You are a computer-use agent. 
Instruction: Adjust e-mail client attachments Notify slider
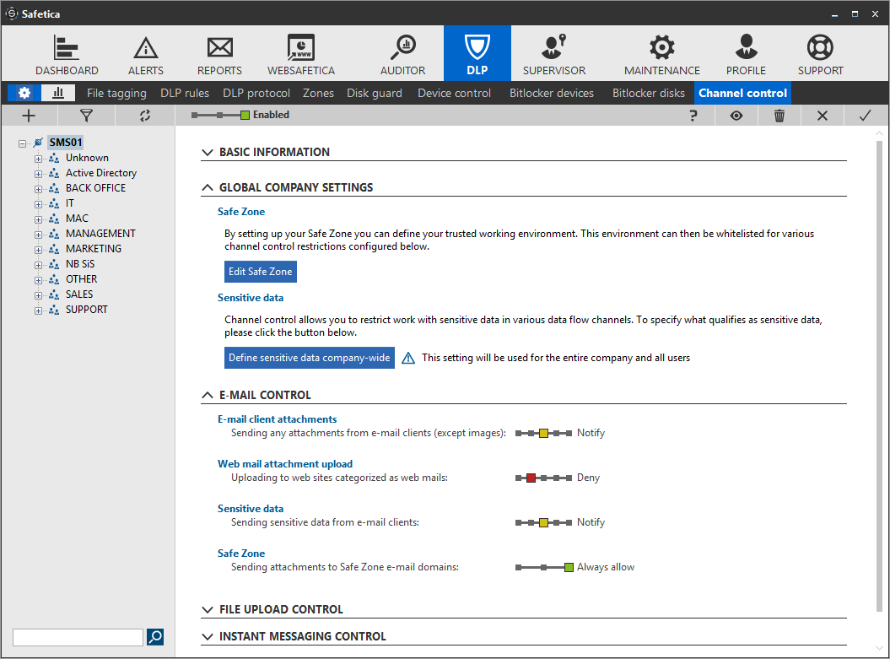(544, 434)
